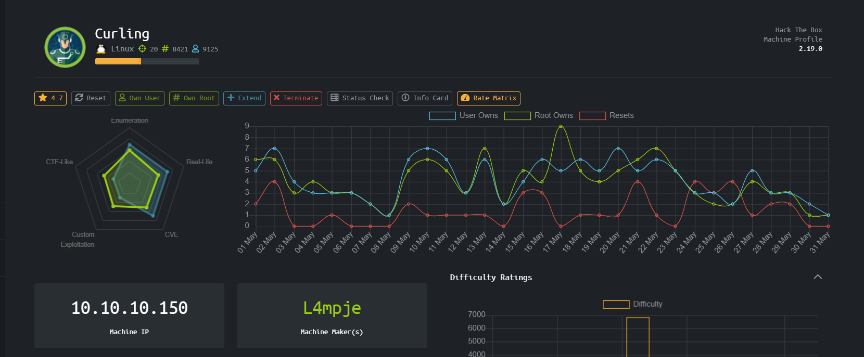The image size is (864, 357).
Task: Click the Linux penguin icon
Action: coord(101,49)
